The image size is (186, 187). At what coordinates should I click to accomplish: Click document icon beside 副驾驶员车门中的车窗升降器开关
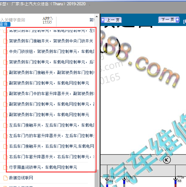(x=5, y=94)
